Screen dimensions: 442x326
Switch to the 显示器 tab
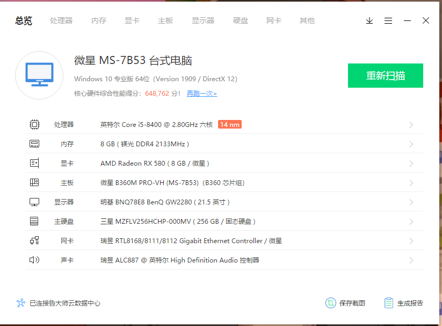(203, 20)
